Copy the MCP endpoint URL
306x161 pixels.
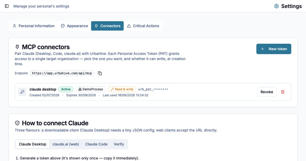coord(100,73)
